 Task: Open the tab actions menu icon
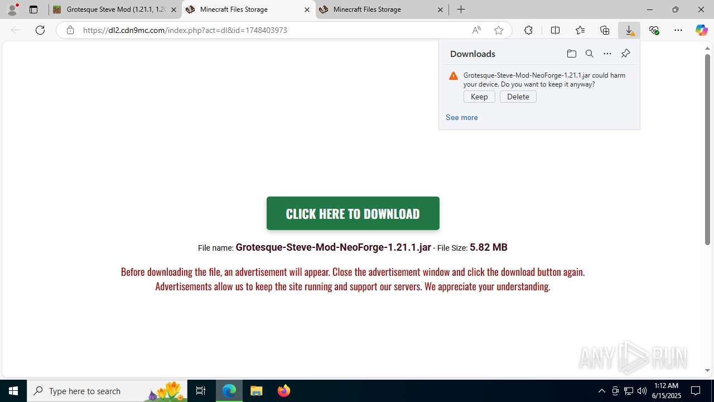pyautogui.click(x=33, y=9)
